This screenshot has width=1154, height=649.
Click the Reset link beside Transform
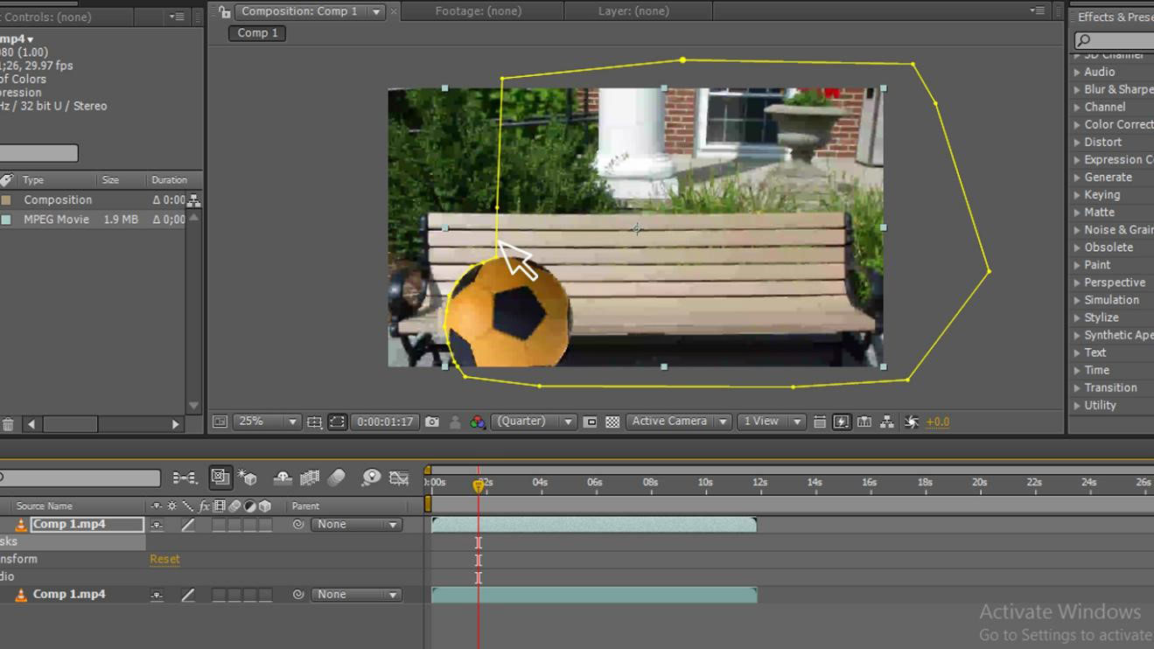tap(164, 559)
